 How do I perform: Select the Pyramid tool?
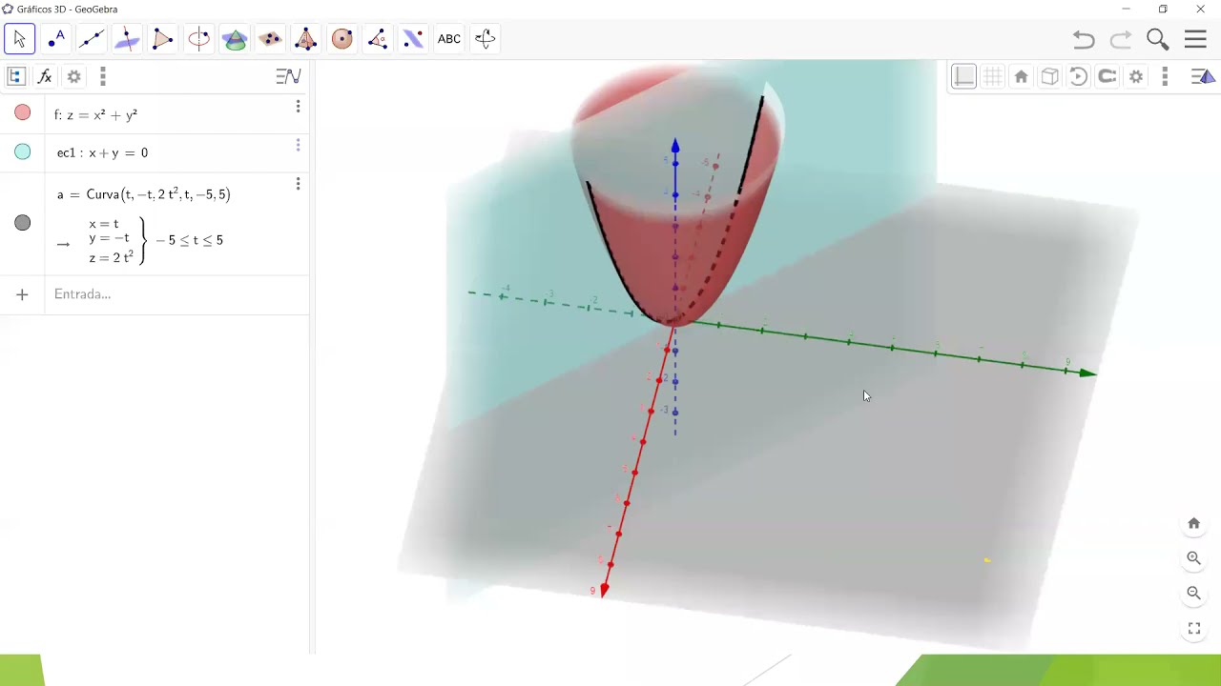pyautogui.click(x=305, y=38)
